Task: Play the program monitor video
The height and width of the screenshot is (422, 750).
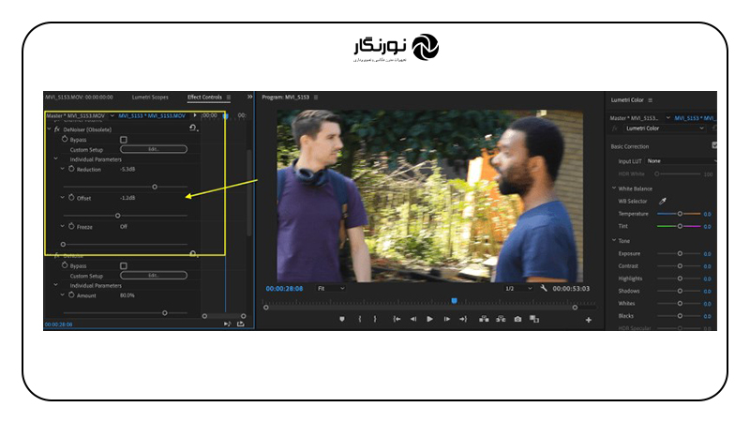Action: (x=429, y=319)
